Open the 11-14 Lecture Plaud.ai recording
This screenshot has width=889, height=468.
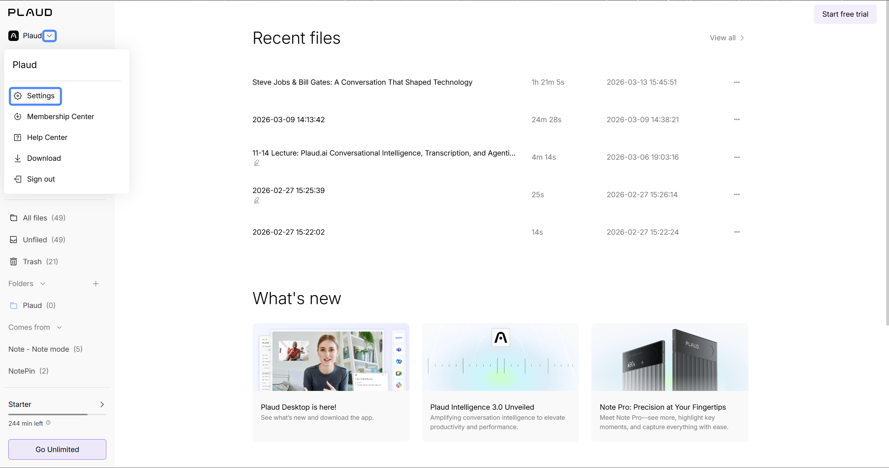pyautogui.click(x=384, y=153)
